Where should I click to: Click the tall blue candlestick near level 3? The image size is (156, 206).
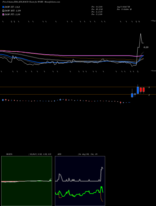pyautogui.click(x=138, y=90)
